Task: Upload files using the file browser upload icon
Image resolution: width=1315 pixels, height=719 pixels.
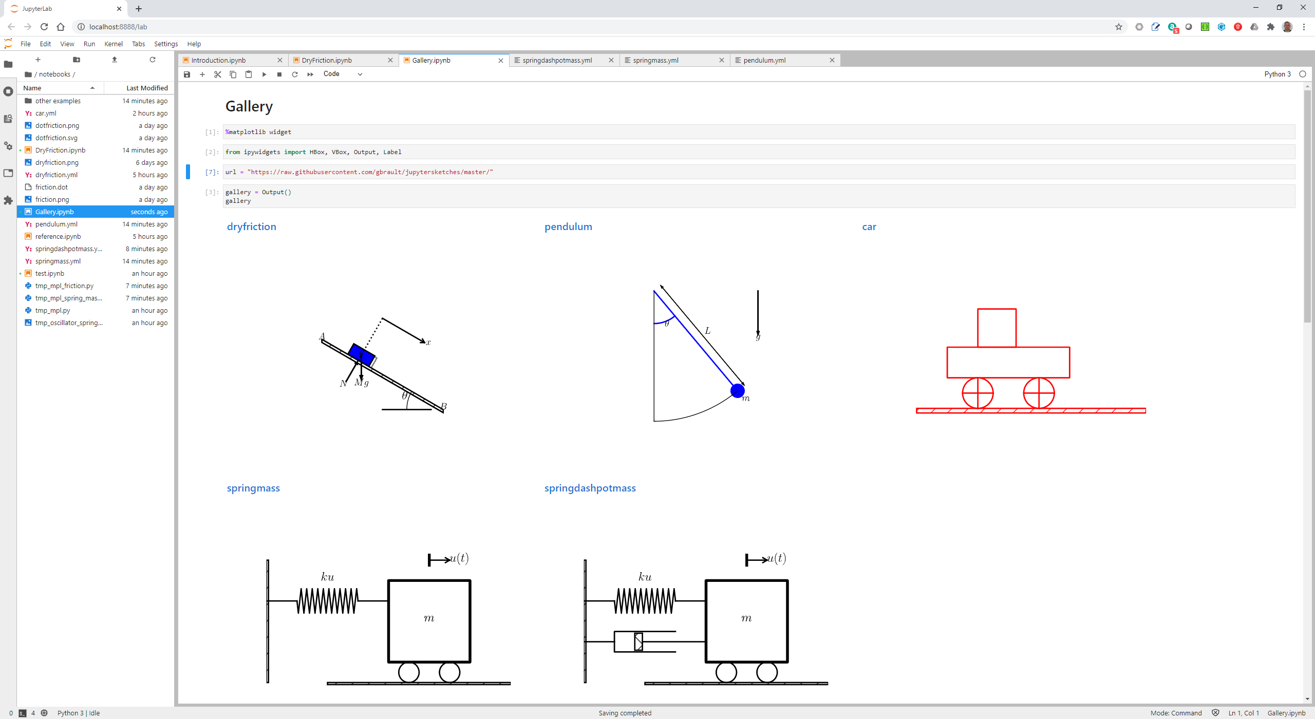Action: click(x=115, y=60)
